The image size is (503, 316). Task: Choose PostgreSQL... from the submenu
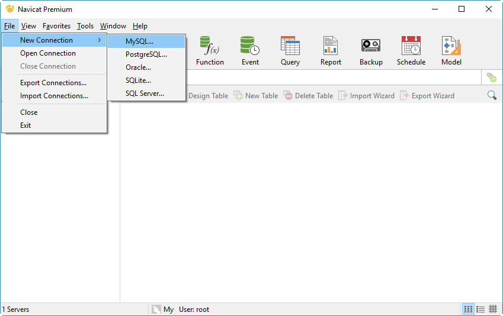point(146,54)
